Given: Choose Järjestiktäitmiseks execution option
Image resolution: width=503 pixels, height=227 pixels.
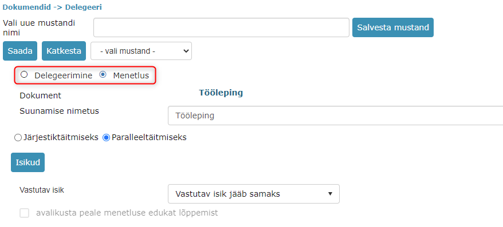Looking at the screenshot, I should click(18, 138).
